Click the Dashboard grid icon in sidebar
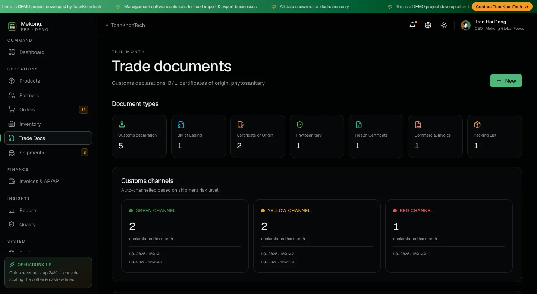 (x=12, y=52)
